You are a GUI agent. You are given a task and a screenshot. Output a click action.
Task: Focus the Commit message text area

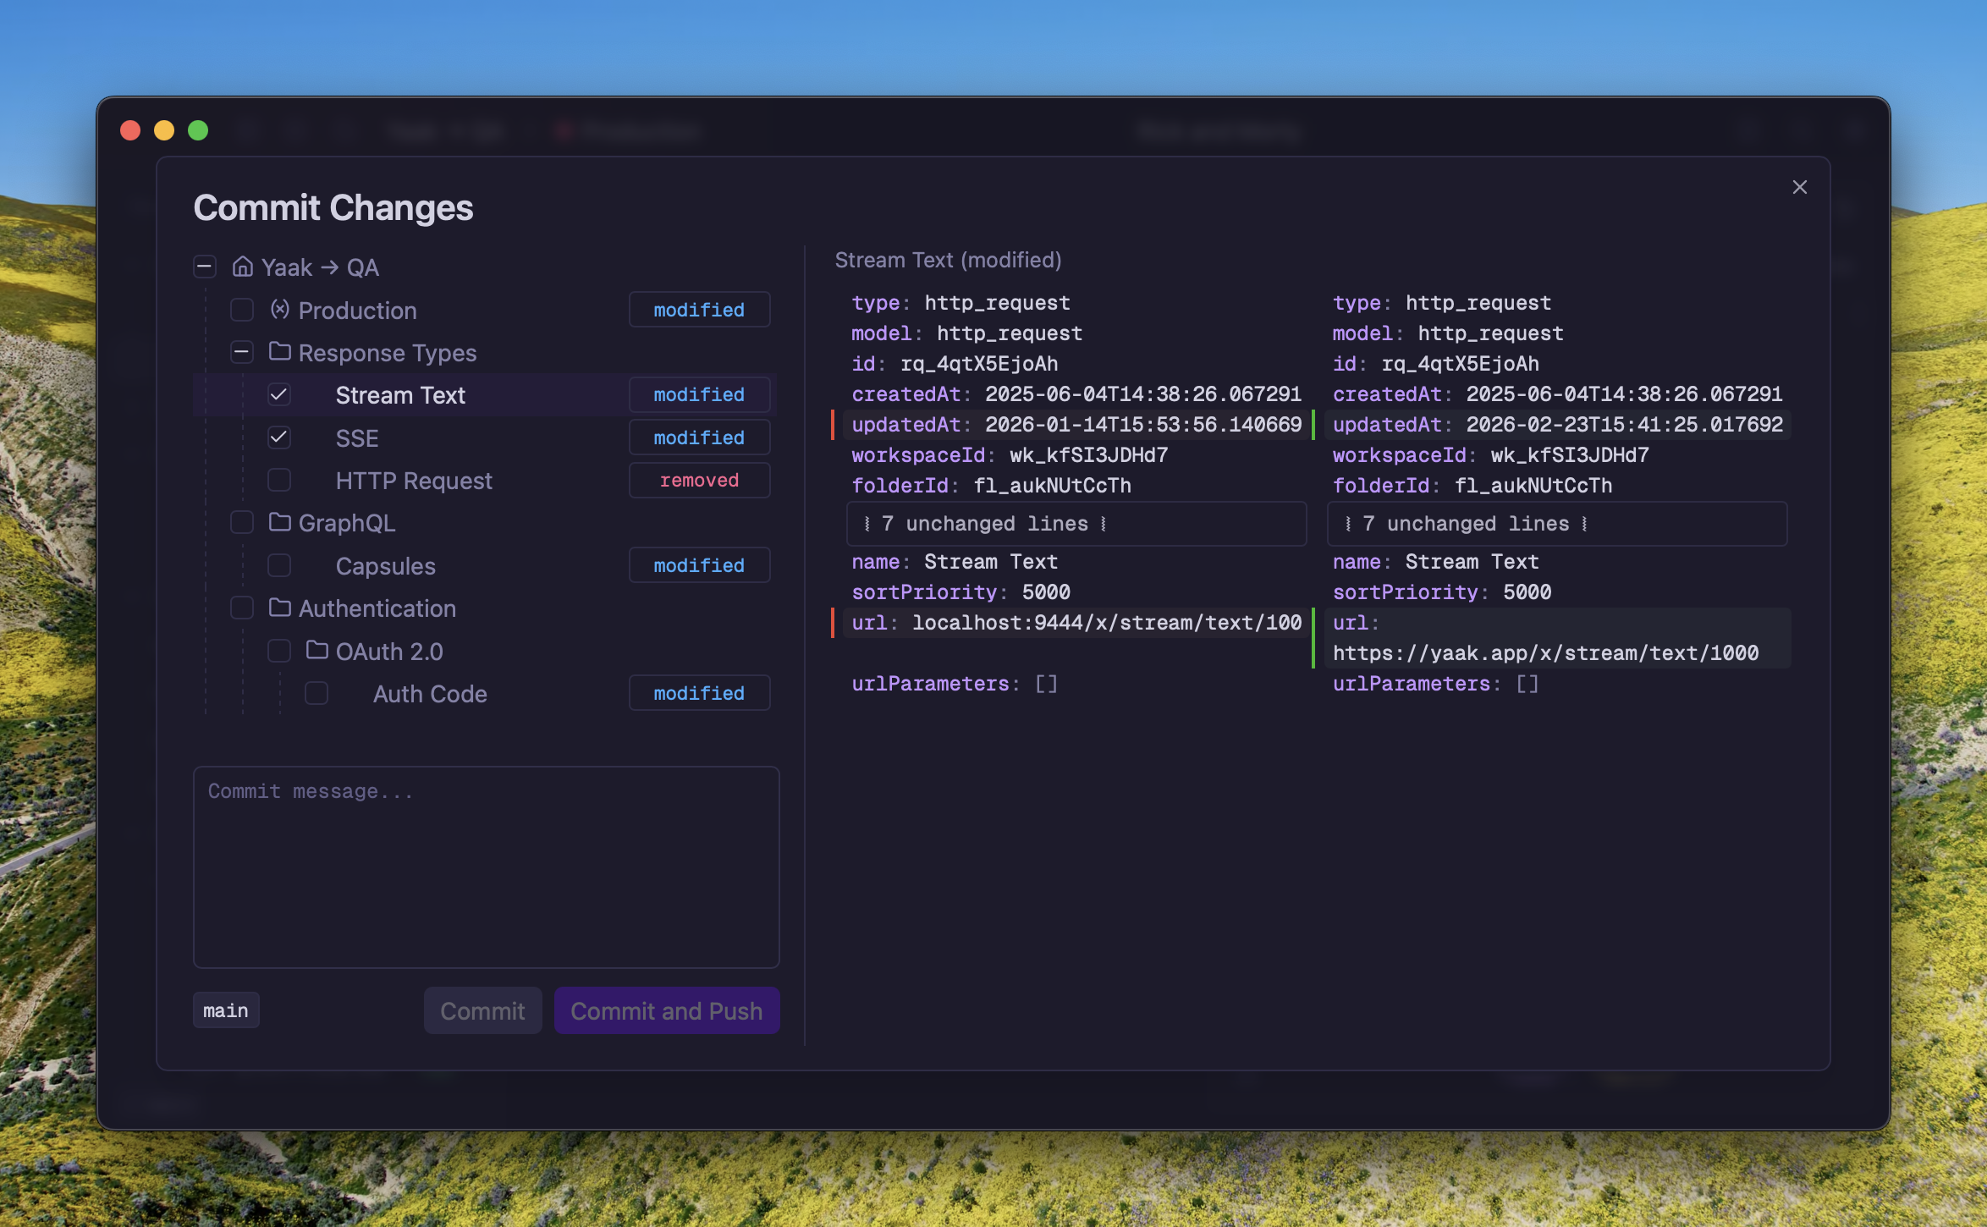(x=486, y=867)
